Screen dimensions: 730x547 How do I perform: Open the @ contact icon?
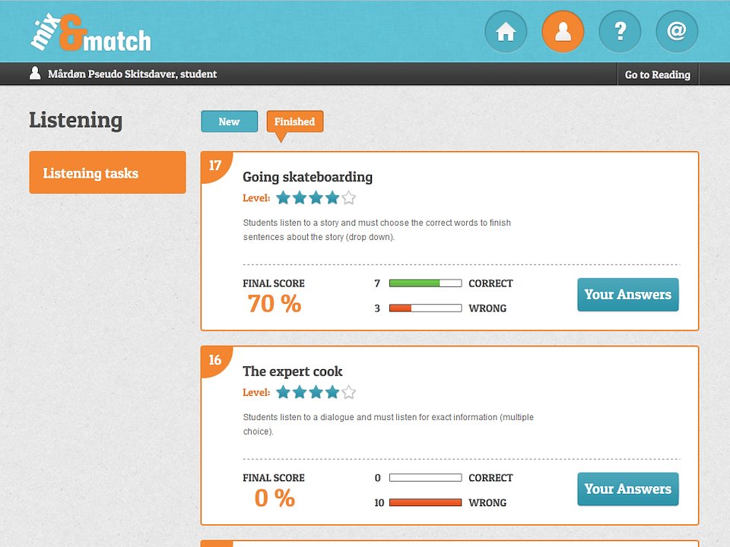[x=677, y=32]
